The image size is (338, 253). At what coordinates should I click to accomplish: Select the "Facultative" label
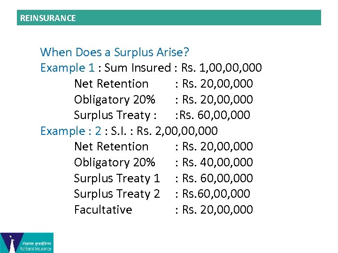pos(103,209)
